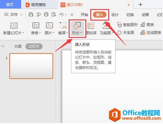Viewport: 163px width, 124px height.
Task: Click the 表格 table icon
Action: pyautogui.click(x=36, y=25)
